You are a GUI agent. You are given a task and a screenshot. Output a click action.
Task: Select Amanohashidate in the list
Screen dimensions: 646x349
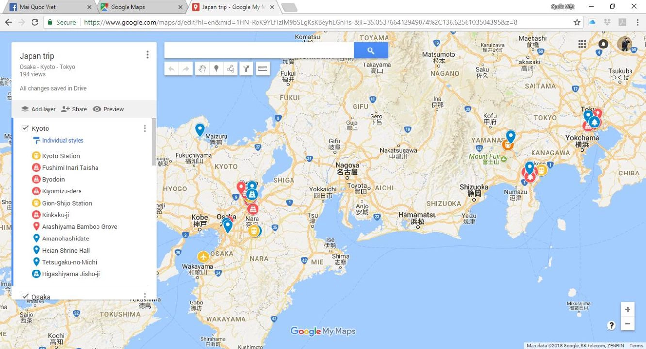tap(65, 238)
